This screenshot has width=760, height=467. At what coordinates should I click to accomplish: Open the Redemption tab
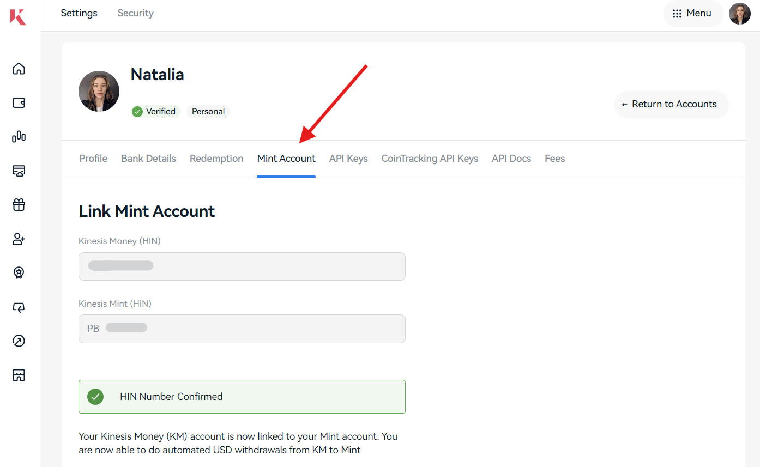(x=216, y=159)
